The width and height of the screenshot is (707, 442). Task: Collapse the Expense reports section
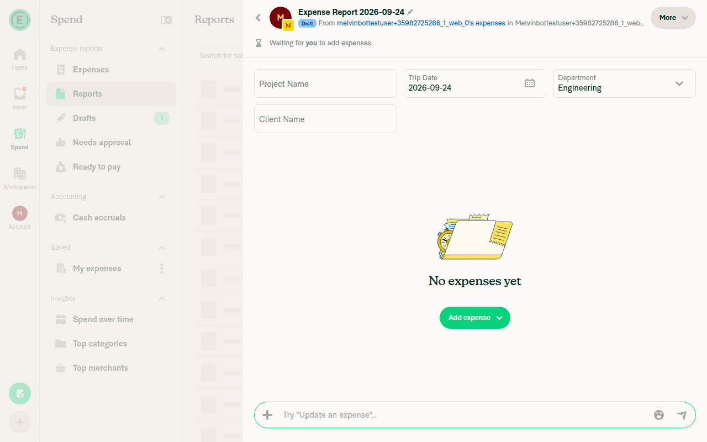162,49
